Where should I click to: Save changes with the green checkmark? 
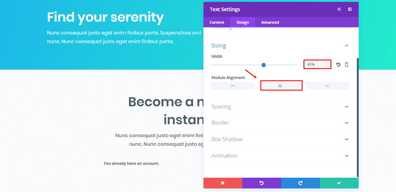click(339, 183)
